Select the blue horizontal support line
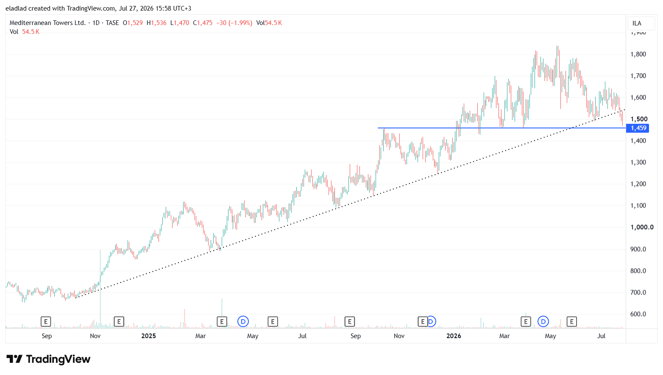 point(502,128)
